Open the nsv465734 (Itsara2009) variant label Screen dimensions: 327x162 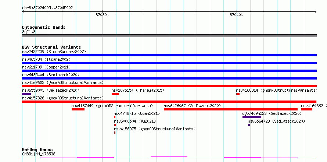coord(46,59)
